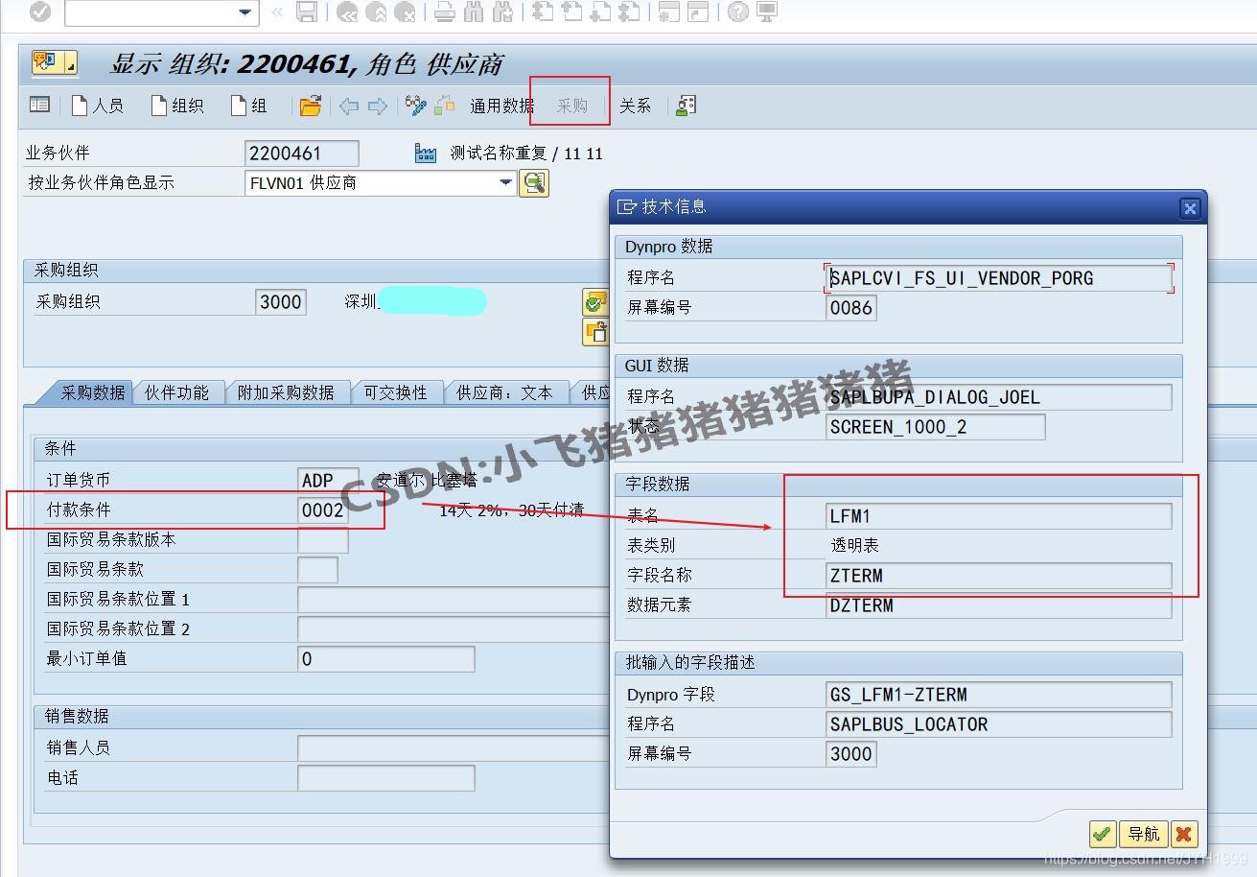Click the right arrow next partner icon
Screen dimensions: 1257x877
pos(377,106)
